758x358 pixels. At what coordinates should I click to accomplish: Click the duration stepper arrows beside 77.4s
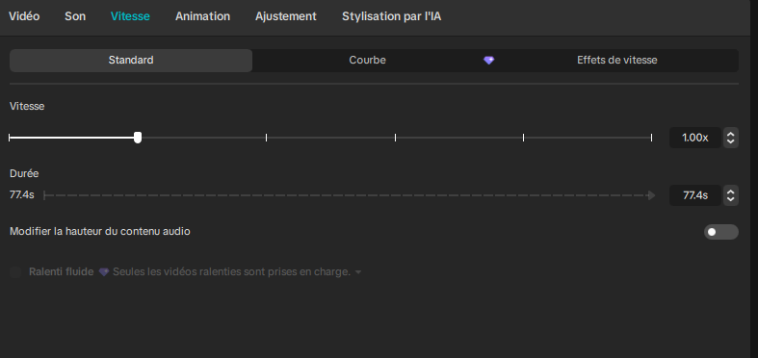tap(730, 195)
